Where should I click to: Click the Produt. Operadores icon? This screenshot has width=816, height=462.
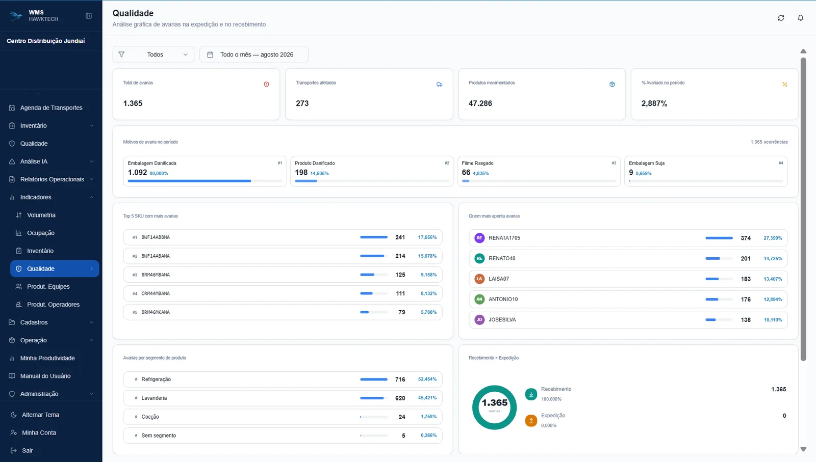coord(19,305)
